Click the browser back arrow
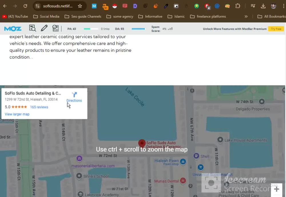This screenshot has height=197, width=286. click(5, 6)
